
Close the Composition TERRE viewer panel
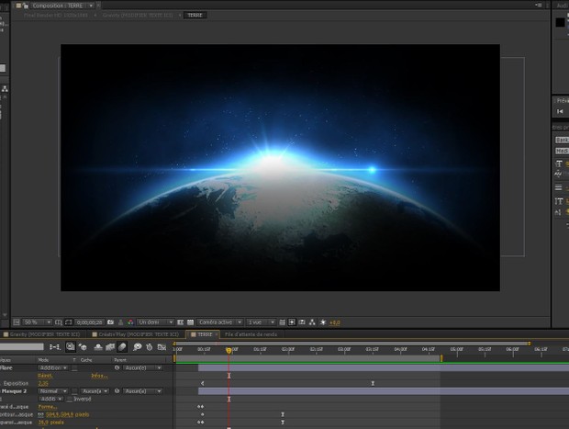point(99,6)
